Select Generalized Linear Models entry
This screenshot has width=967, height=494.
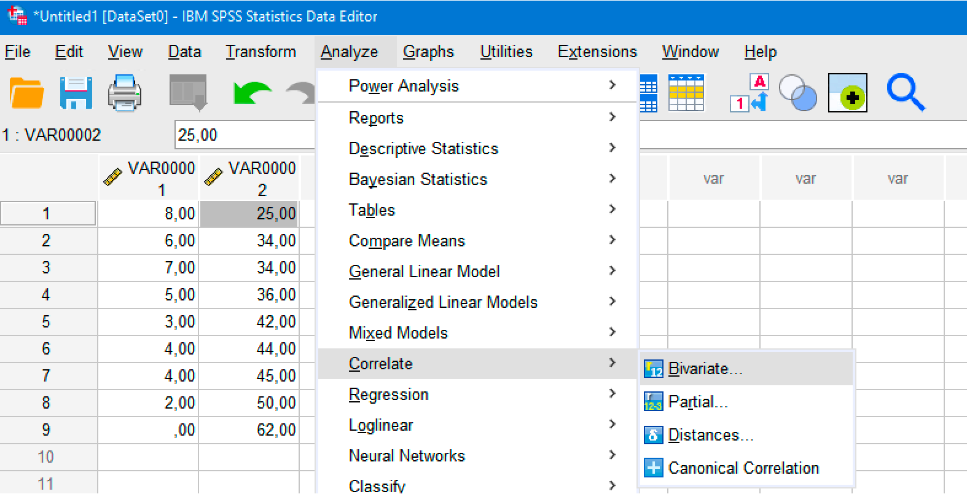pos(477,302)
